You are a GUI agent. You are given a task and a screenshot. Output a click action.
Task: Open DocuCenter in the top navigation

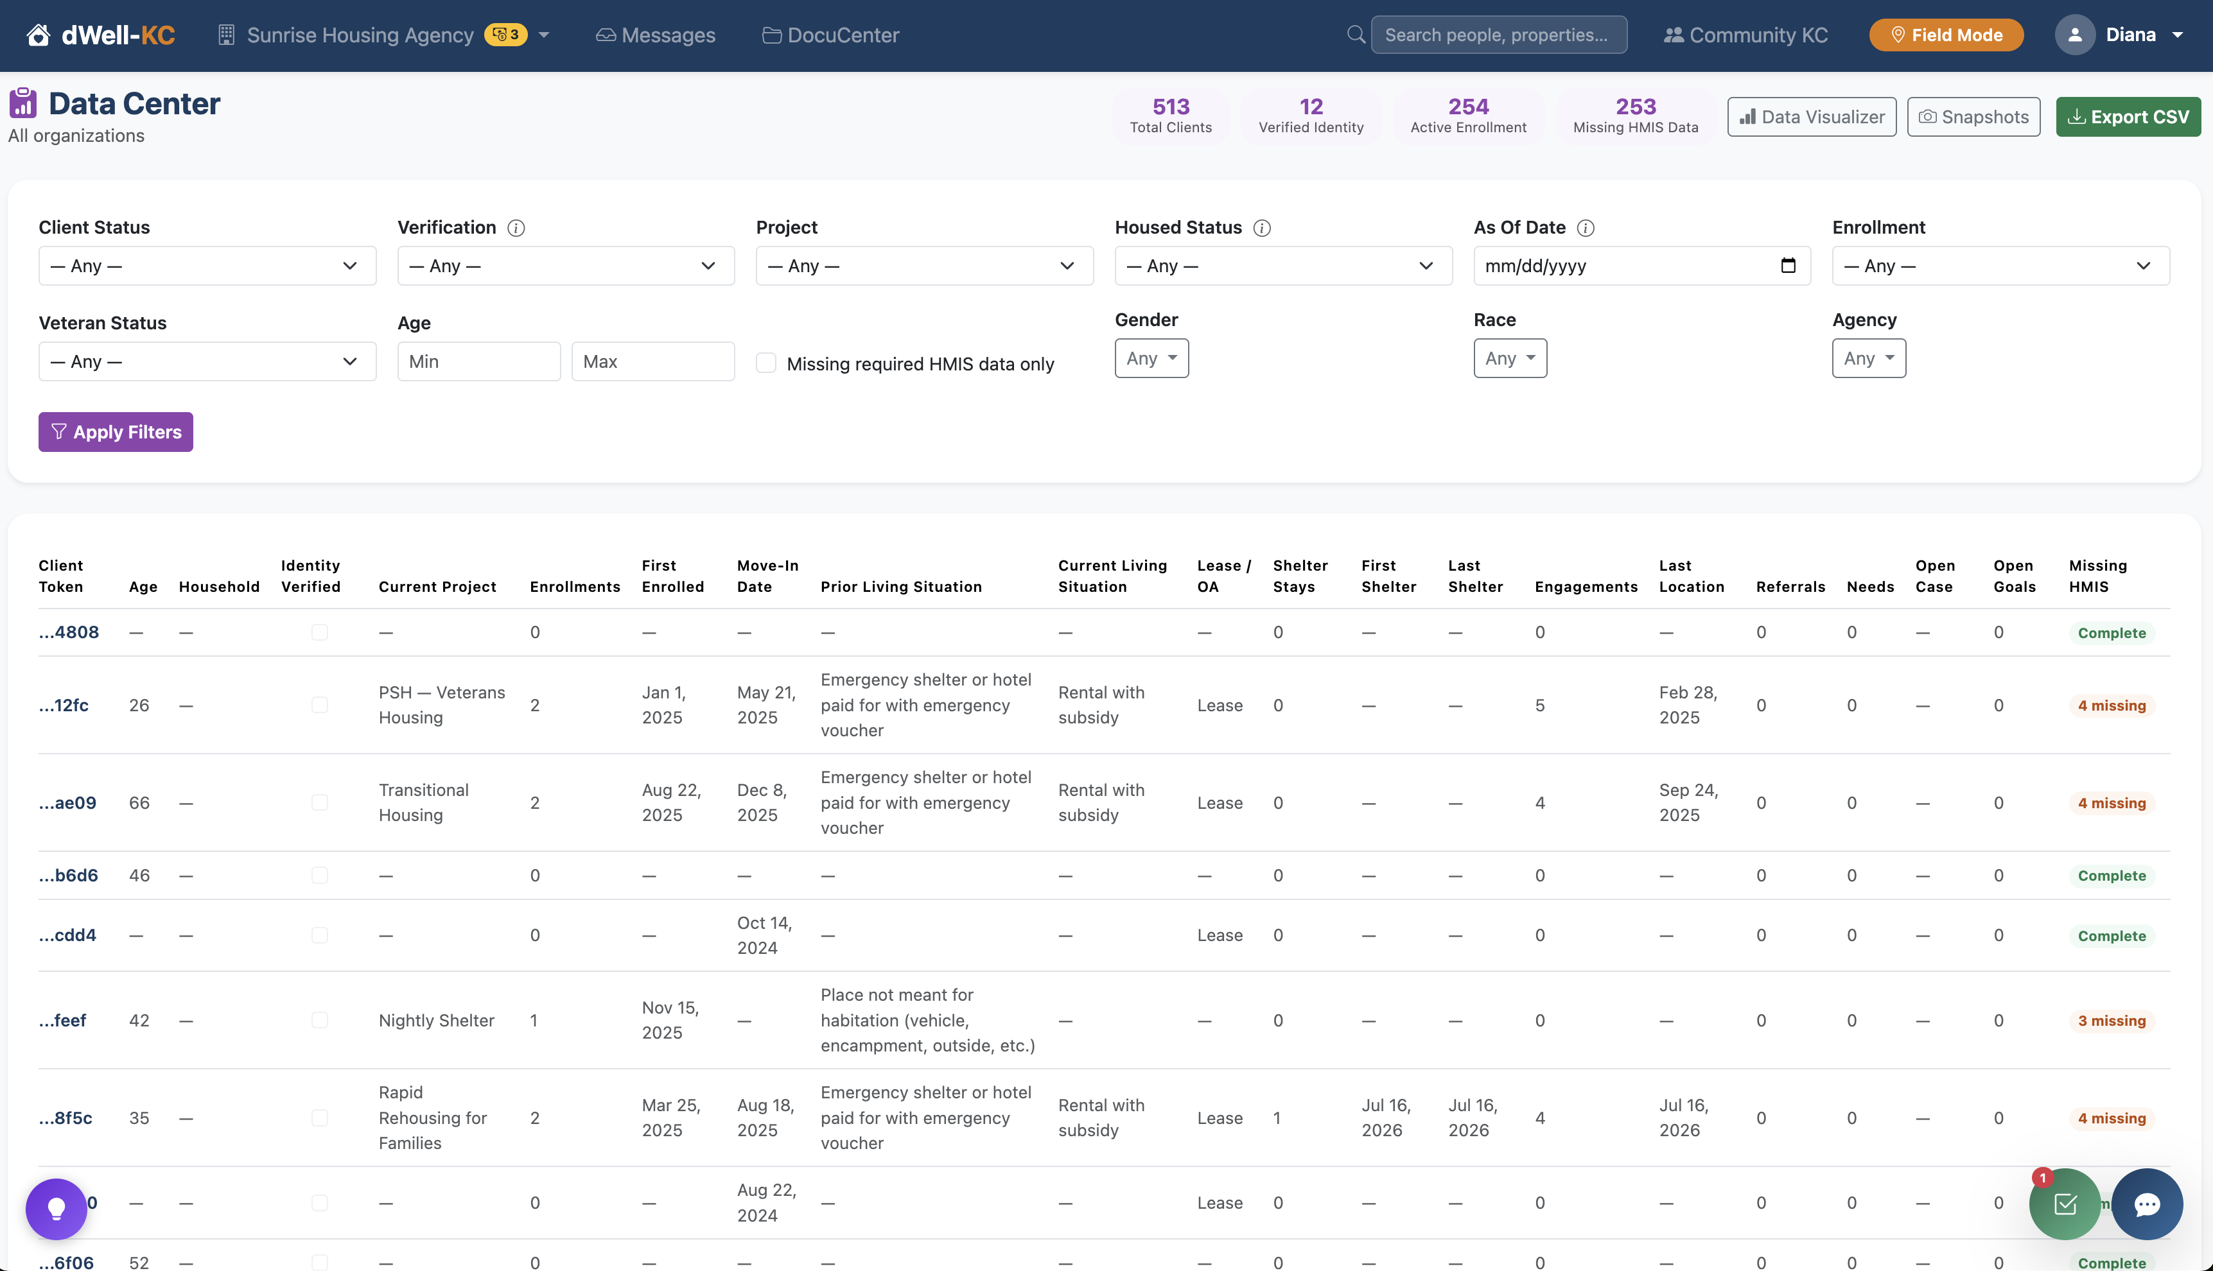coord(830,35)
